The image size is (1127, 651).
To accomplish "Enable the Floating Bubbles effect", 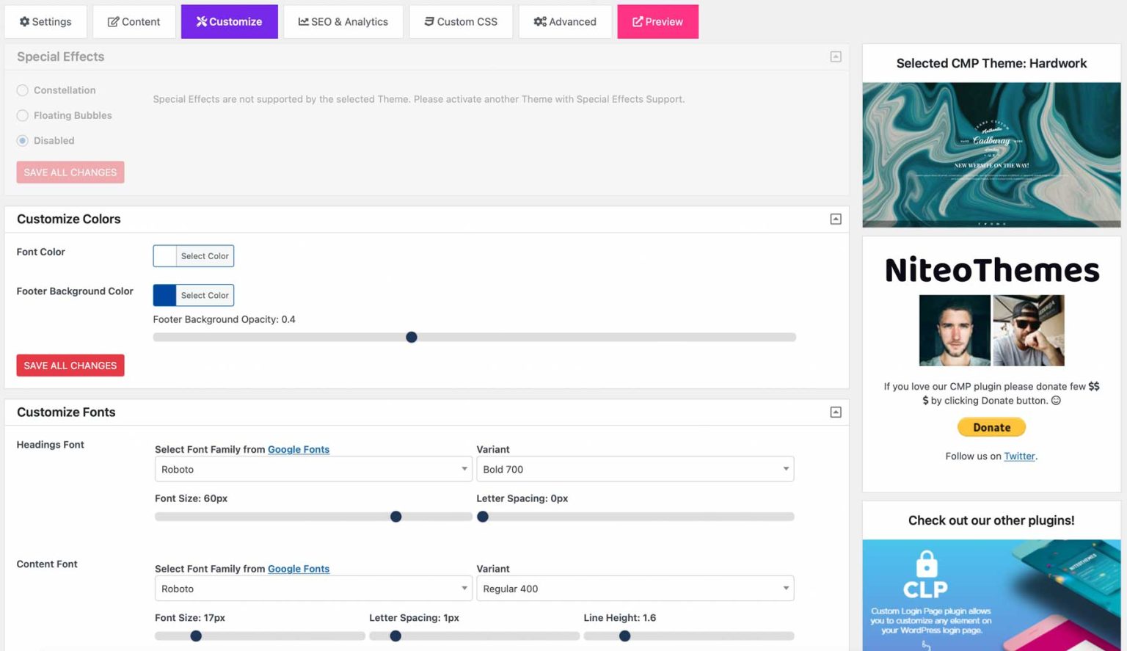I will 22,115.
